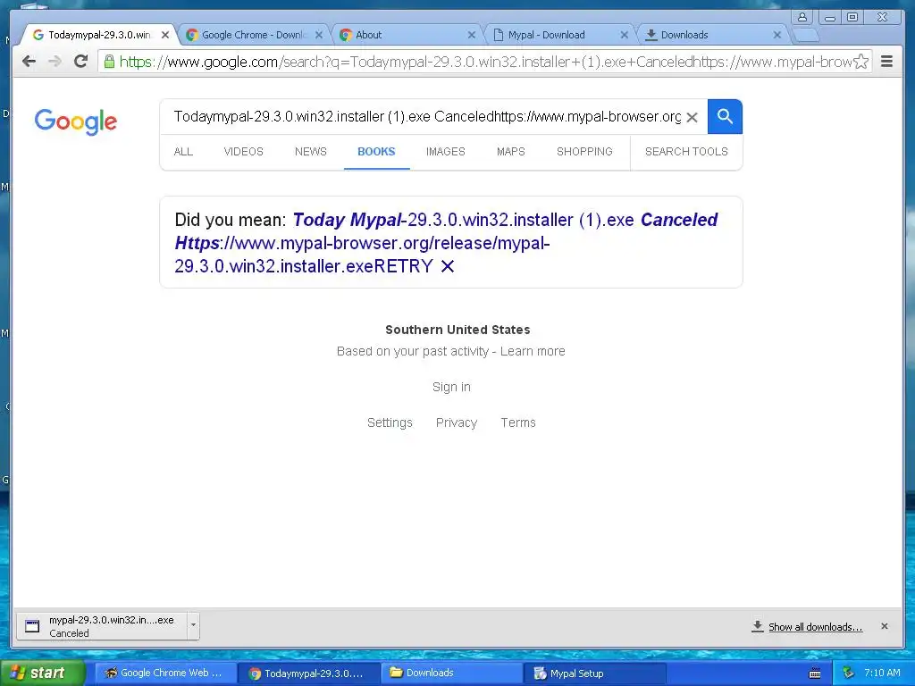Click Show all downloads link

815,627
